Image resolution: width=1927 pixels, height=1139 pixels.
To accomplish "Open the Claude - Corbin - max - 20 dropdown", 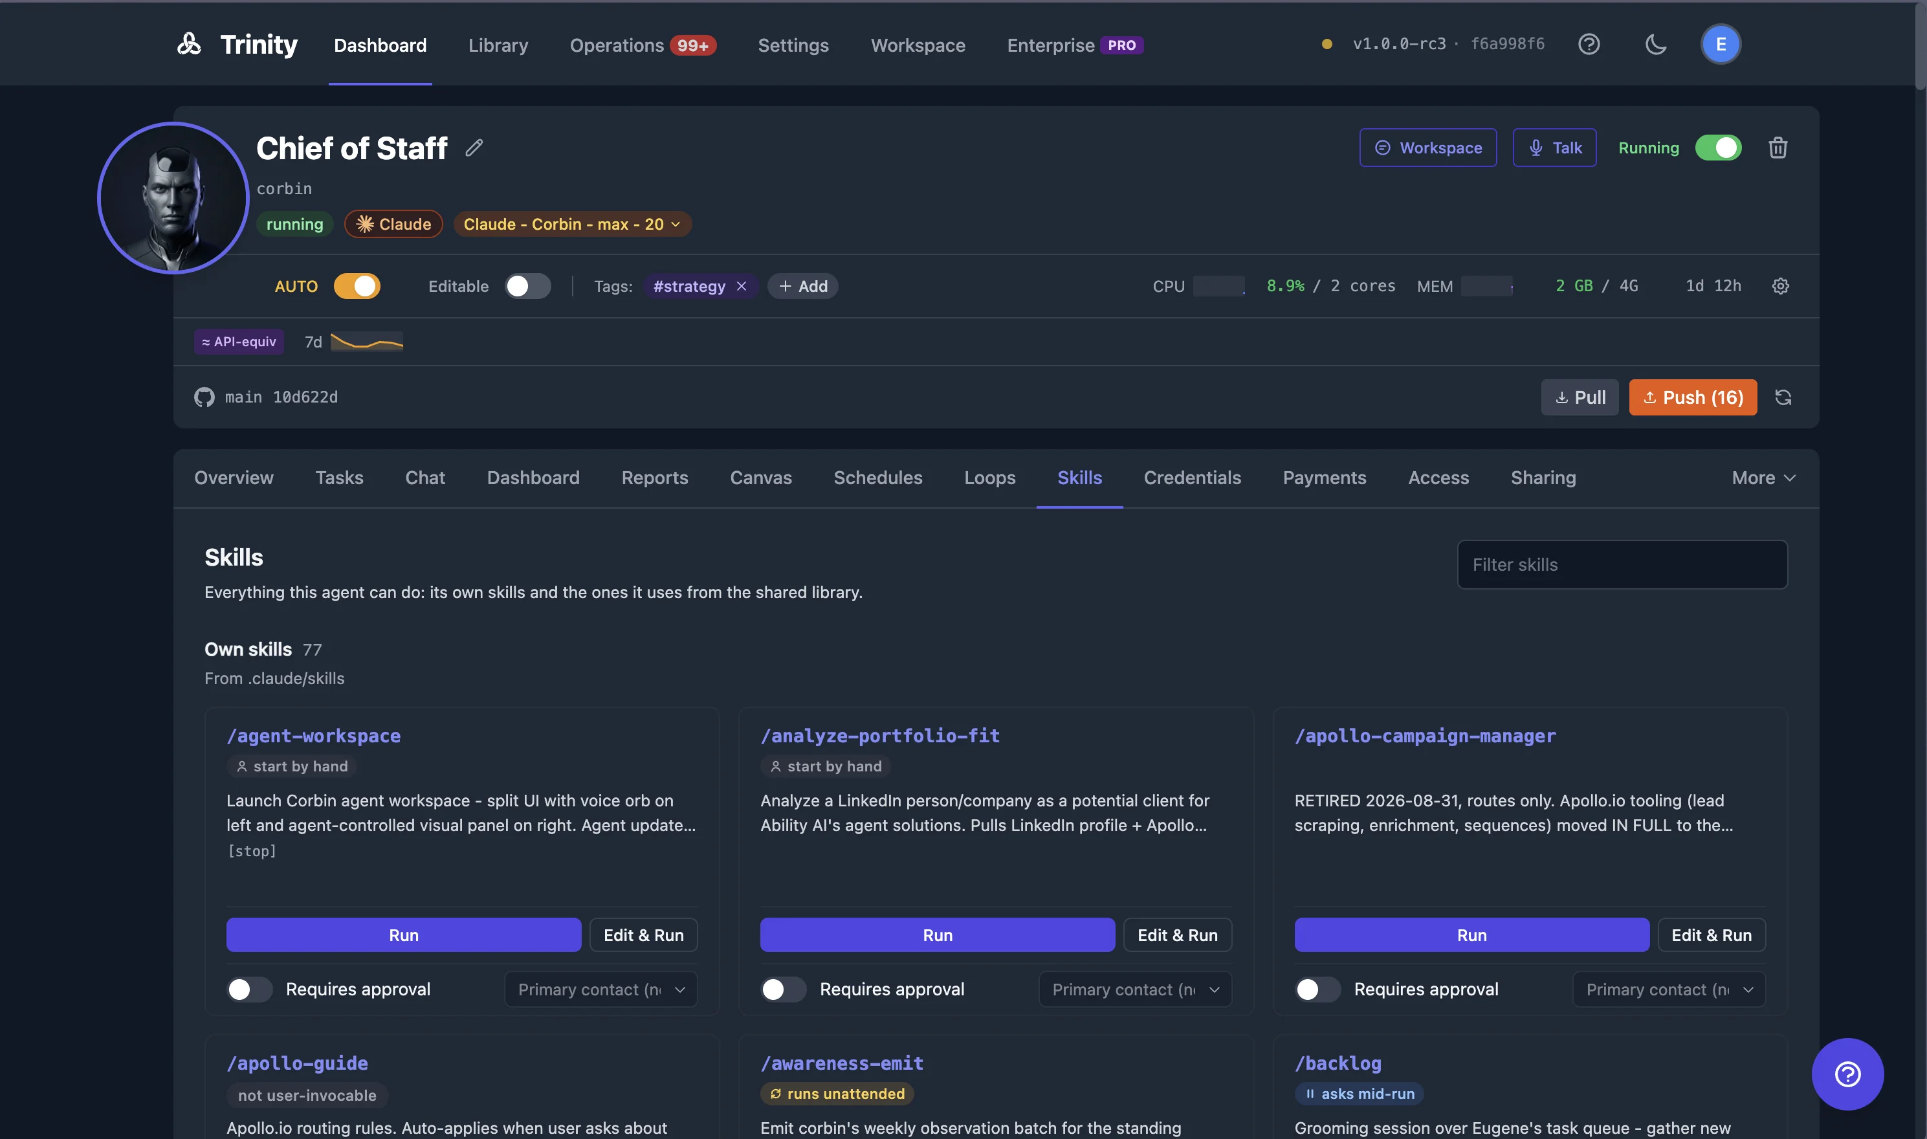I will (573, 224).
